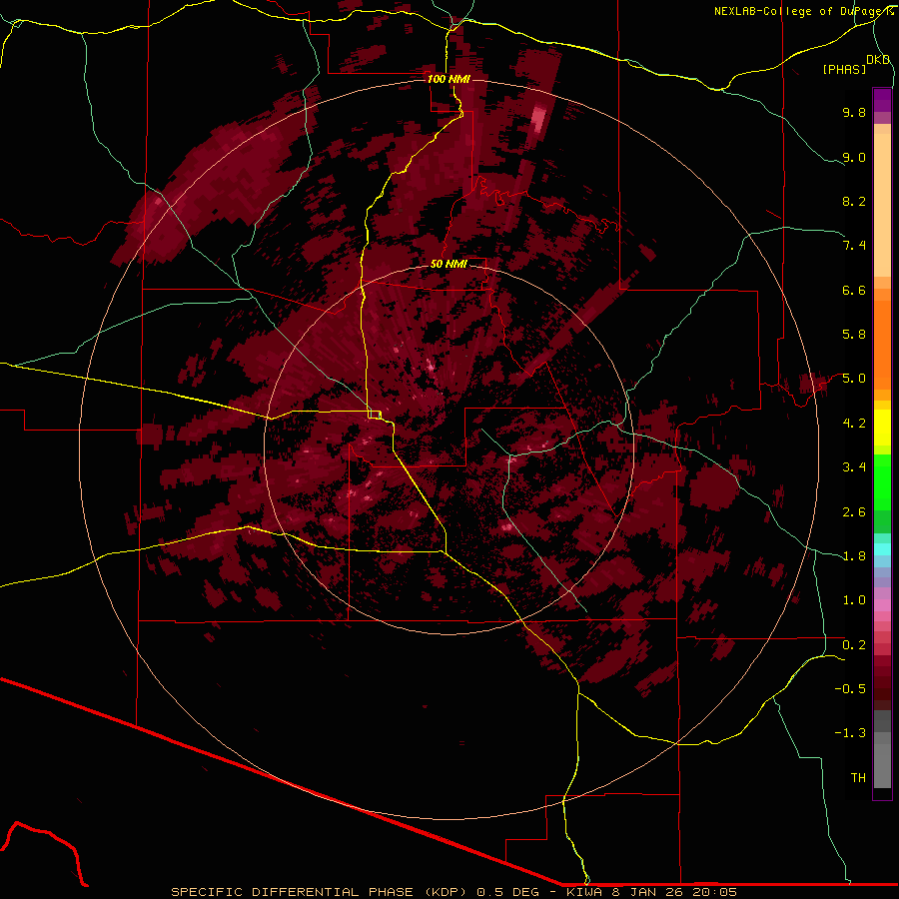Click the "8 JAN 26" date text

646,892
